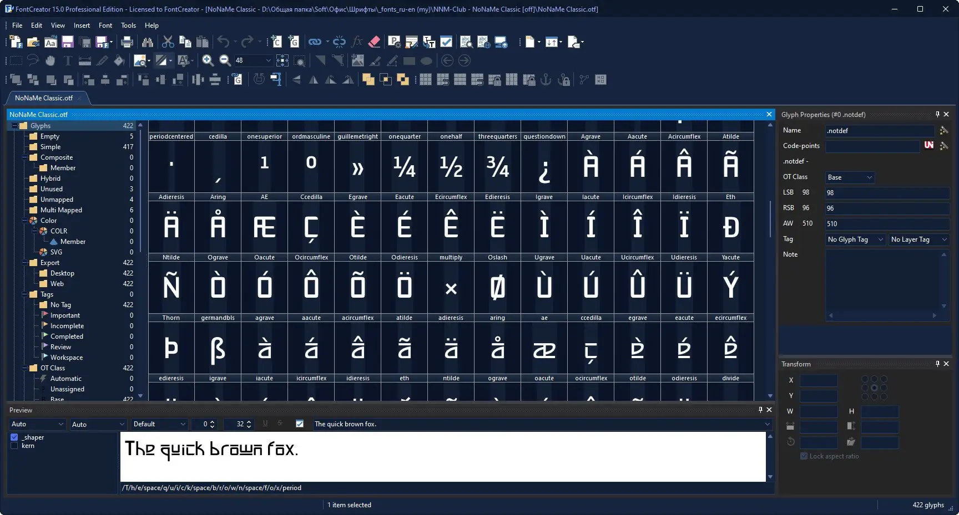Select the Incomplete tag filter
This screenshot has width=959, height=515.
click(x=67, y=326)
